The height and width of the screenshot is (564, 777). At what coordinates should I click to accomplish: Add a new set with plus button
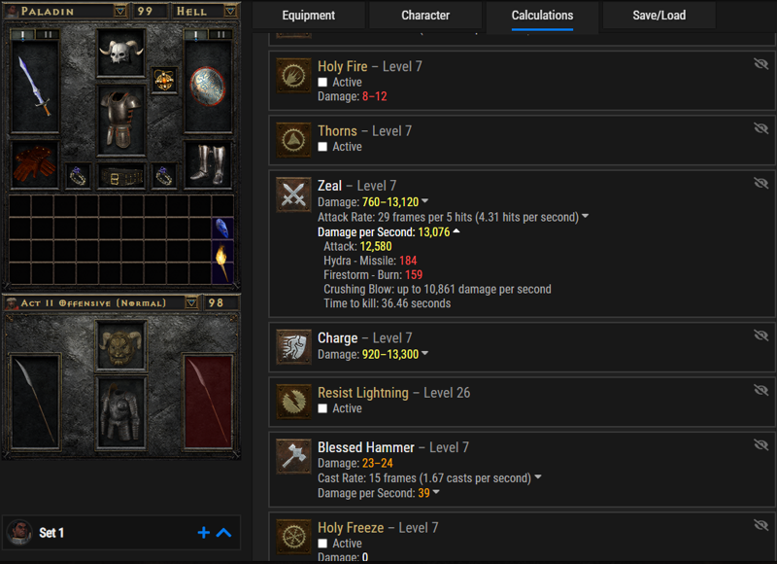204,533
